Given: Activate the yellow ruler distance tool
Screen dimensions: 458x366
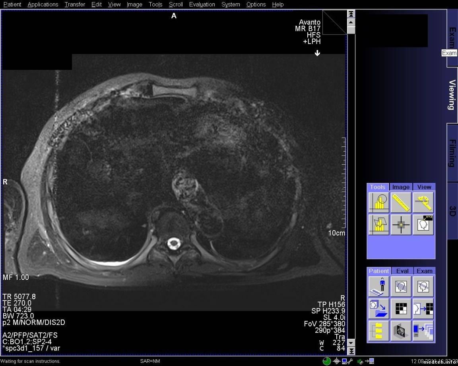Looking at the screenshot, I should point(401,202).
